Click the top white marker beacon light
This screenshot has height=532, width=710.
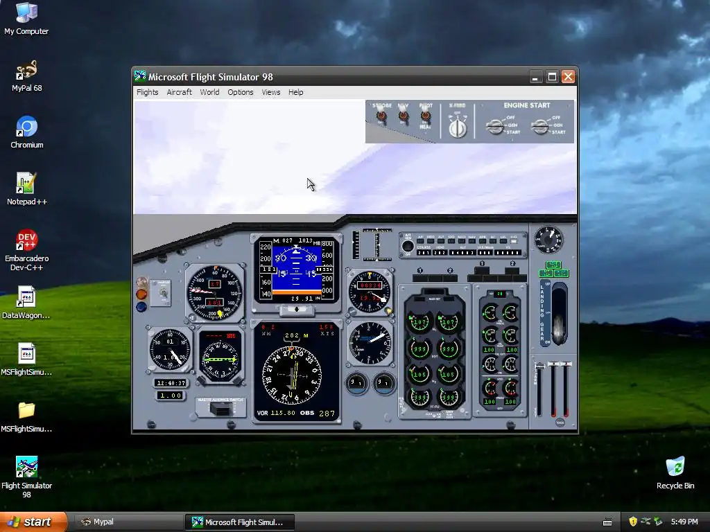pos(141,283)
